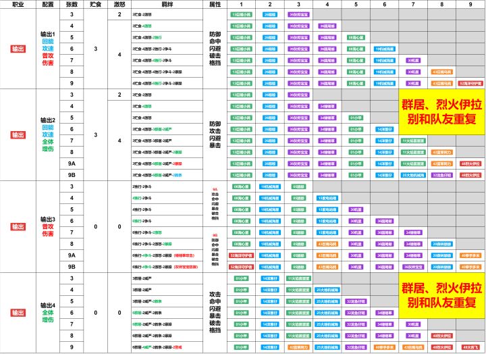The image size is (486, 354).
Task: Select card count 9B in 输出3 section
Action: (72, 267)
